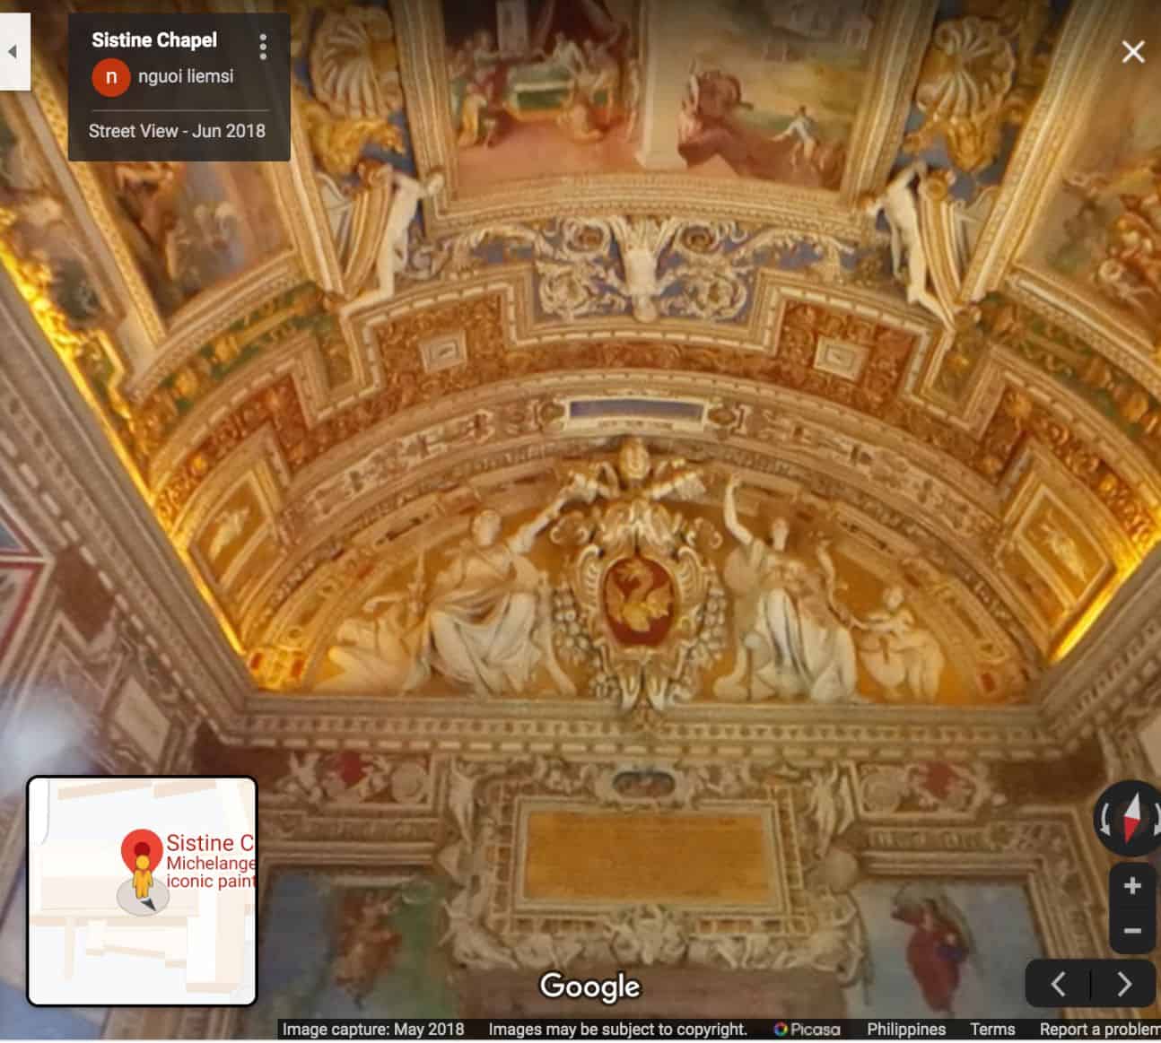Viewport: 1161px width, 1043px height.
Task: Zoom out with the minus button
Action: pyautogui.click(x=1132, y=931)
